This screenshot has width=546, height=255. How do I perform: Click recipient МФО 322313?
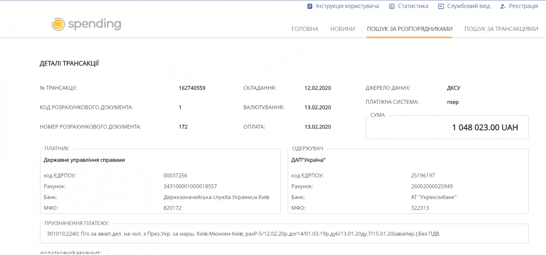[420, 208]
